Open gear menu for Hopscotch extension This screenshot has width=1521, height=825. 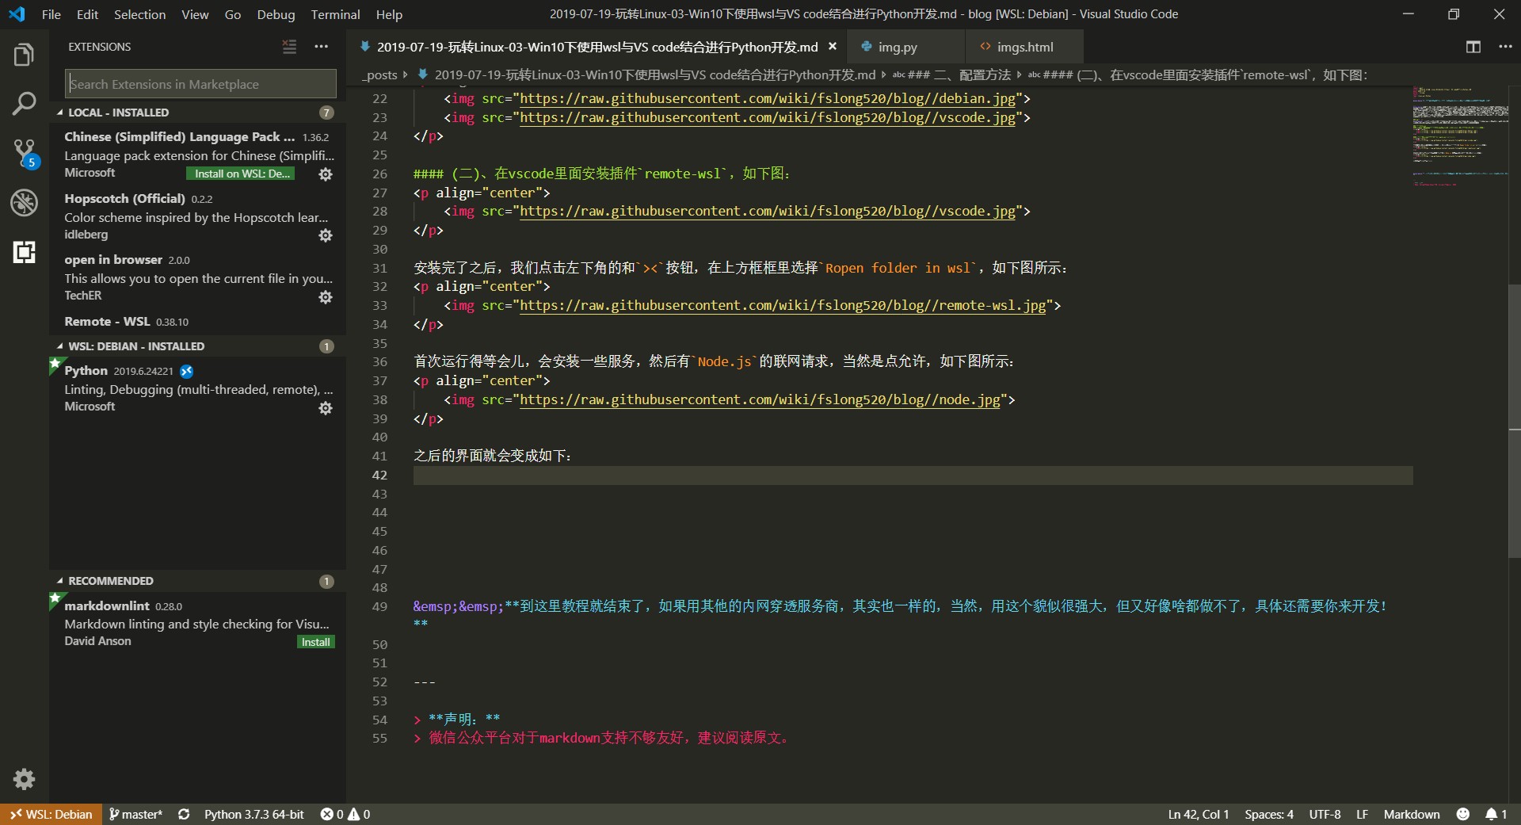(x=326, y=235)
